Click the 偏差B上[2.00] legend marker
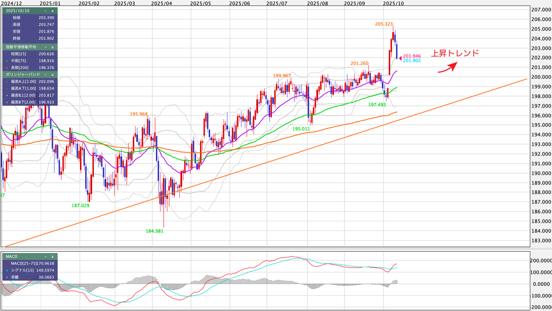Viewport: 552px width, 311px height. (x=6, y=95)
